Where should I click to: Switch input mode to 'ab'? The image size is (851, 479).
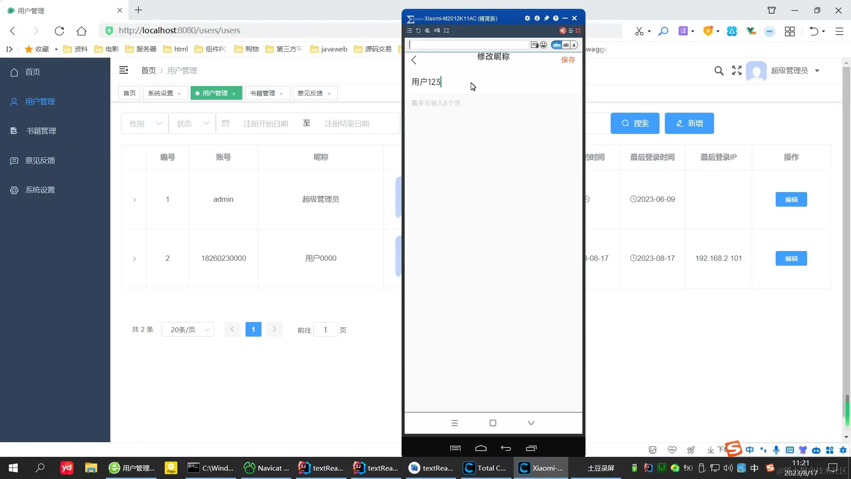pyautogui.click(x=566, y=45)
